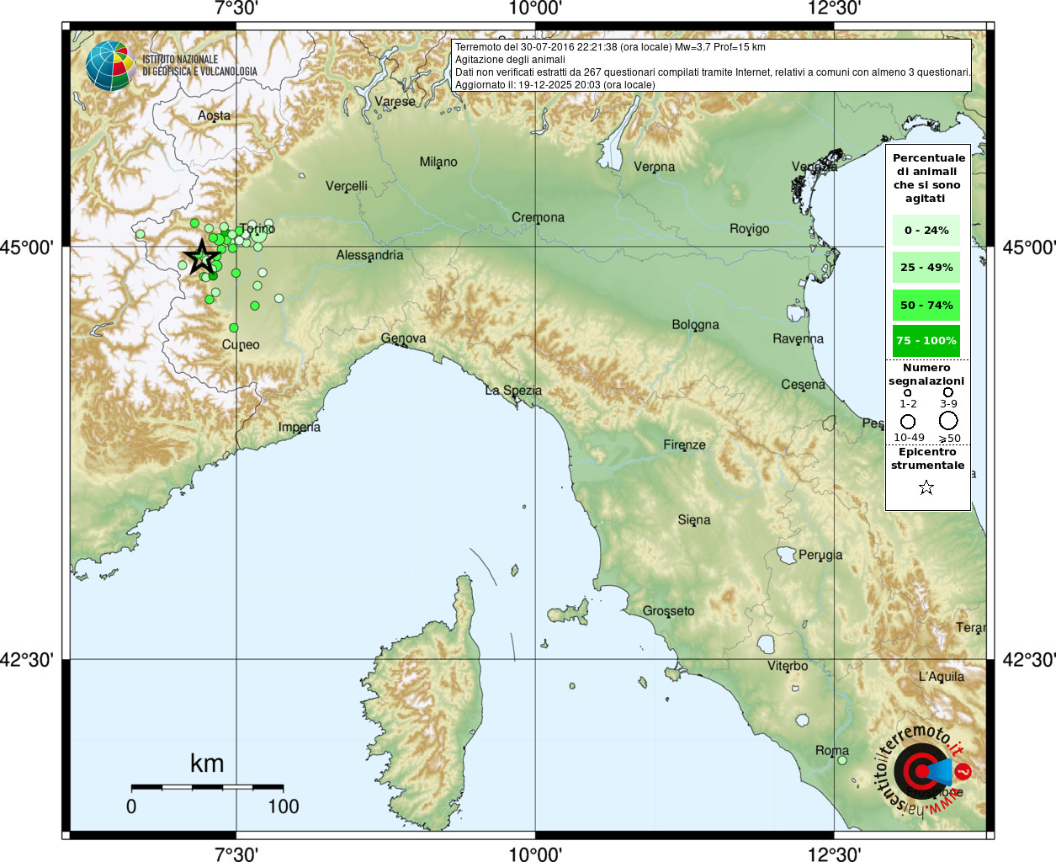Image resolution: width=1056 pixels, height=862 pixels.
Task: Click the Vercelli city label
Action: [347, 185]
